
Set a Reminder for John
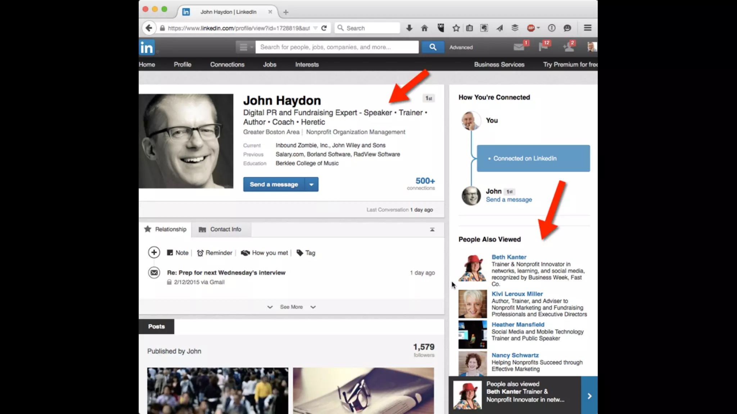[215, 253]
